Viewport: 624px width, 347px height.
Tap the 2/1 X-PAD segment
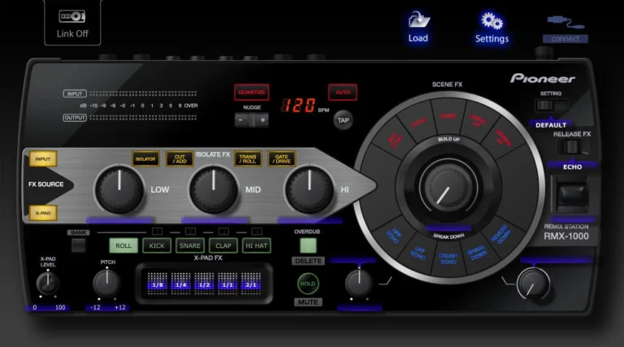point(251,284)
